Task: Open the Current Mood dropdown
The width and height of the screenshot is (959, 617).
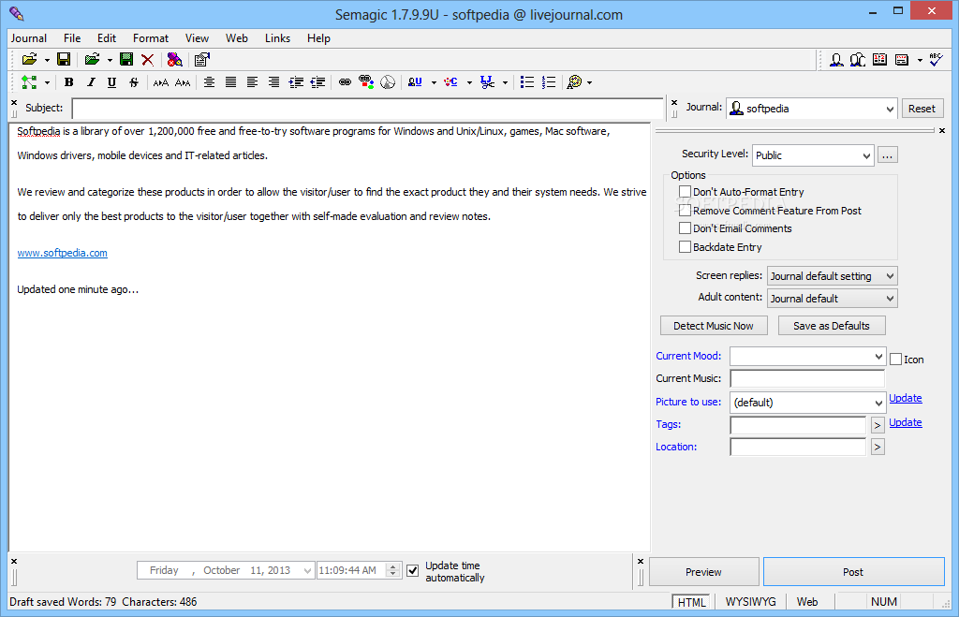Action: pyautogui.click(x=807, y=356)
